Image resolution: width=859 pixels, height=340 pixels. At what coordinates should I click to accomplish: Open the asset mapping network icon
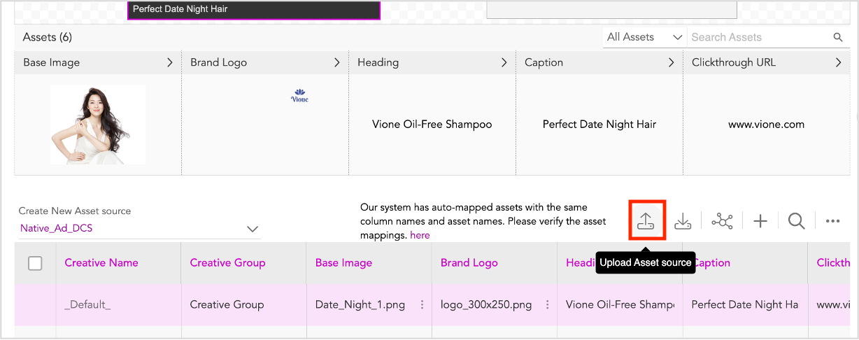[x=722, y=221]
